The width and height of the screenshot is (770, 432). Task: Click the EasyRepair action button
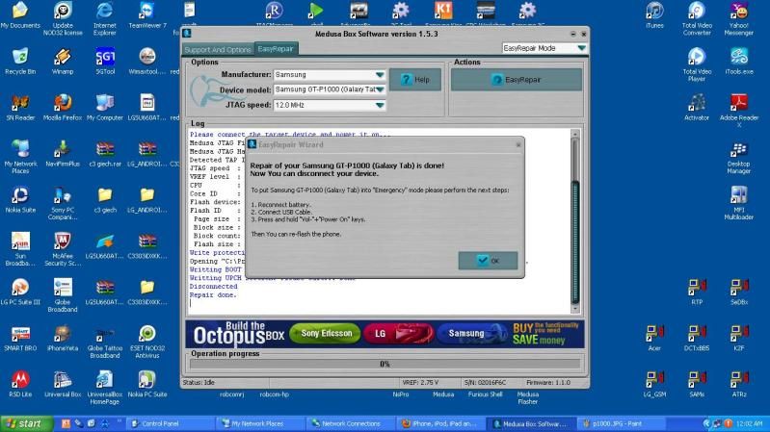pos(517,80)
